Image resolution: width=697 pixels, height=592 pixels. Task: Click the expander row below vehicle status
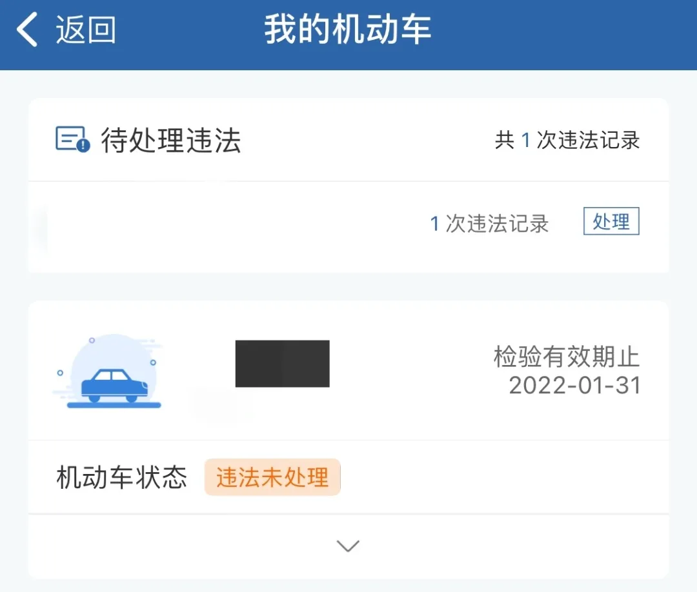coord(348,546)
